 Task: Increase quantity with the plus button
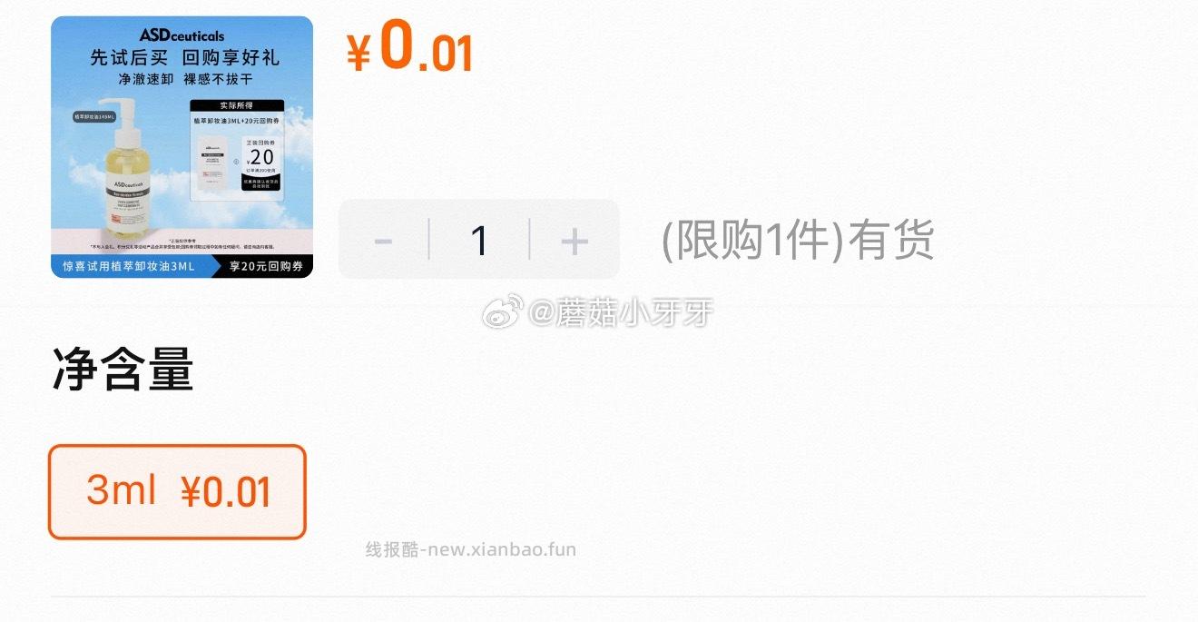(574, 241)
